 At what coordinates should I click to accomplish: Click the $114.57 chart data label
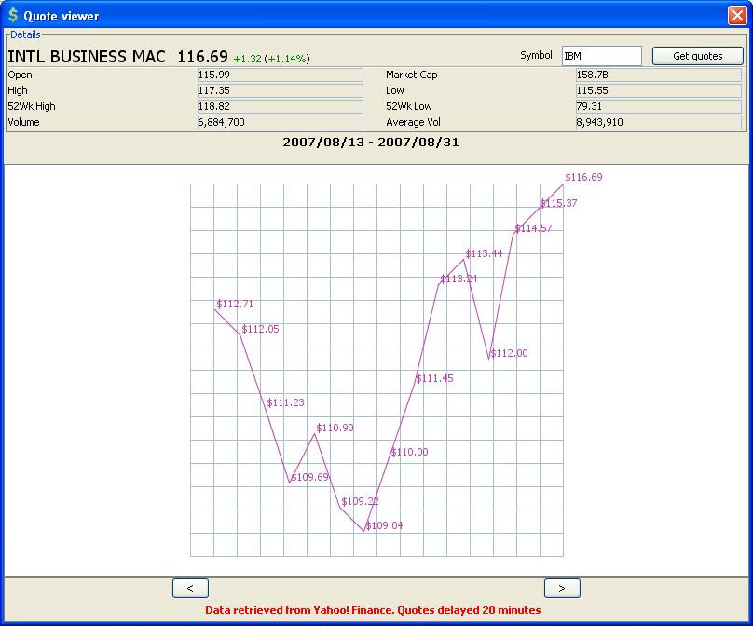(533, 228)
